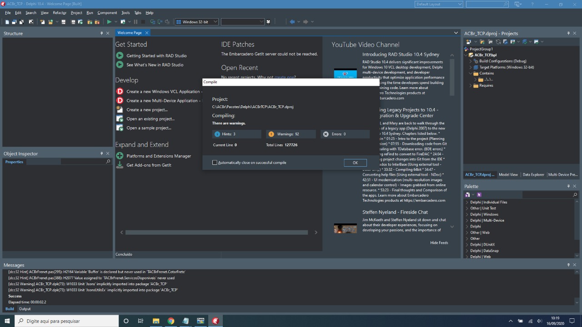The width and height of the screenshot is (582, 327).
Task: Click Hide Feeds link
Action: click(x=439, y=243)
